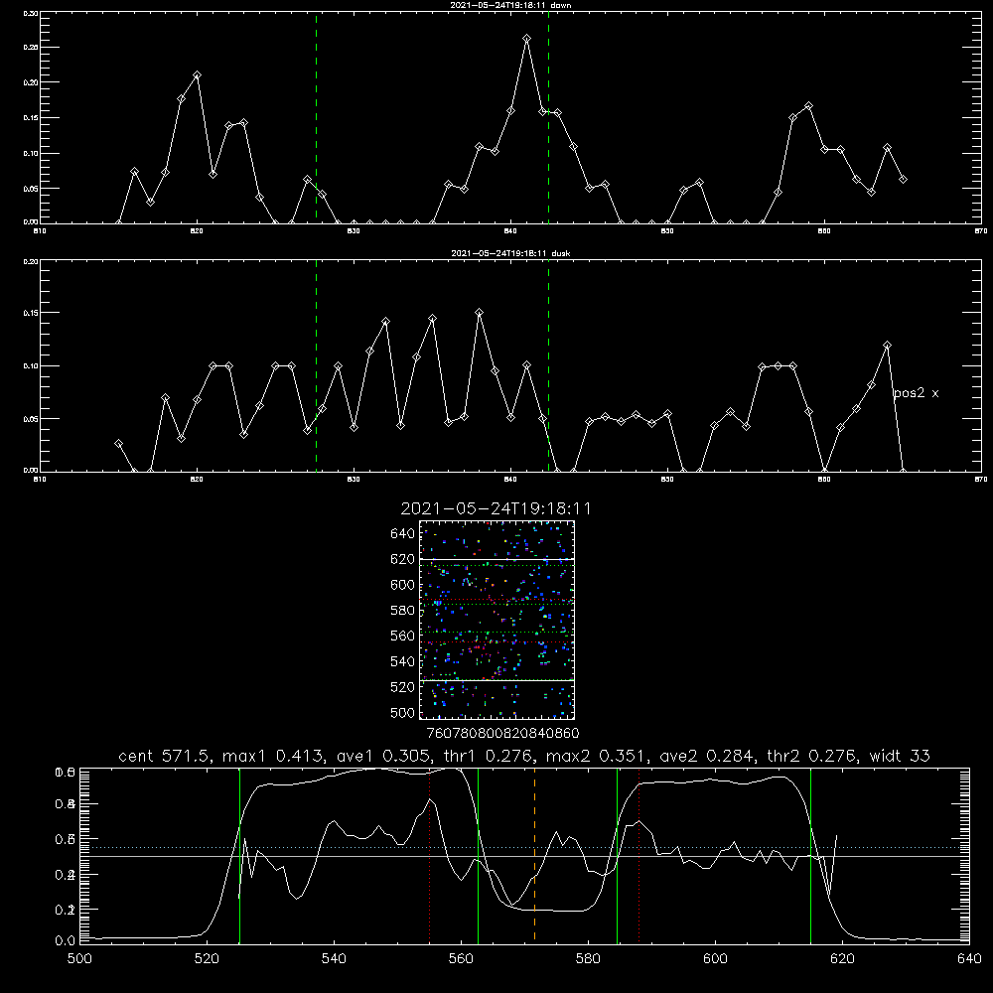
Task: Click the 'thr2 0.276' value
Action: [x=814, y=756]
